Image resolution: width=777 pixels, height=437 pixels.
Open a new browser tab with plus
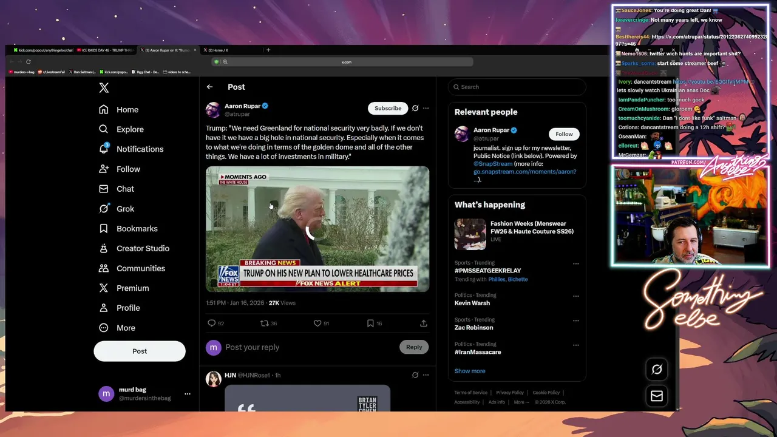click(x=268, y=50)
